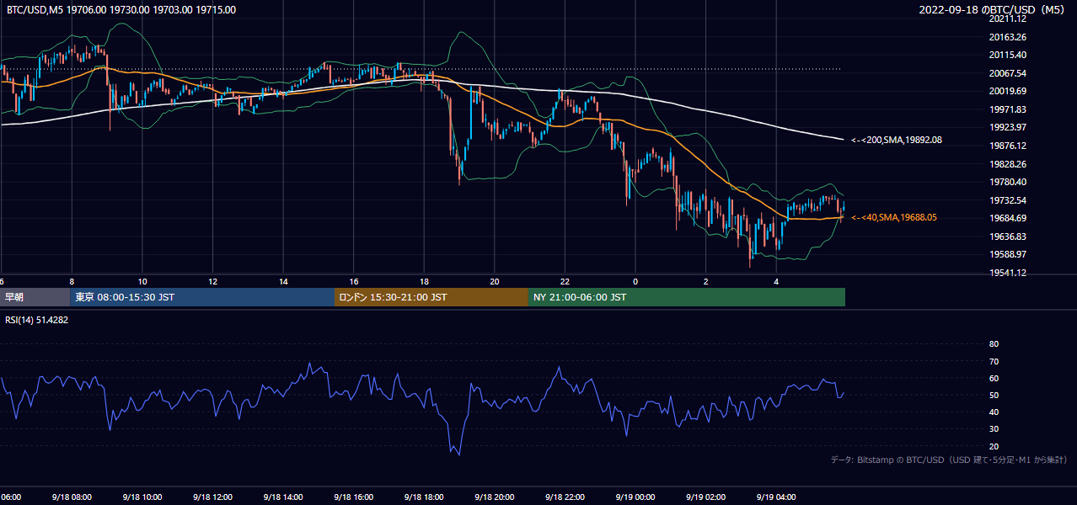Viewport: 1077px width, 505px height.
Task: Click the RSI axis 40 level label
Action: click(x=994, y=412)
